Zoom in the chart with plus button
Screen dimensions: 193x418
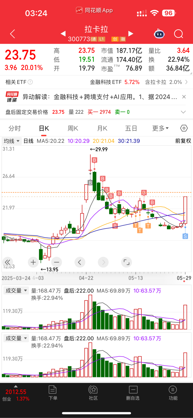33,262
